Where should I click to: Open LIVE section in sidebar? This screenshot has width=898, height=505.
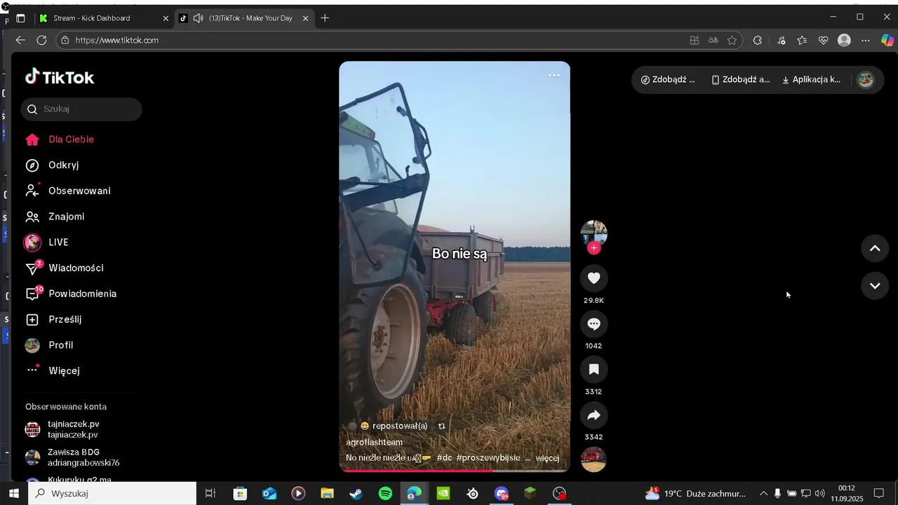pyautogui.click(x=46, y=243)
